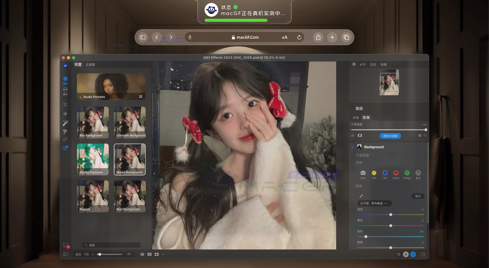Select the Crop tool in left toolbar
The height and width of the screenshot is (268, 489).
pos(65,105)
